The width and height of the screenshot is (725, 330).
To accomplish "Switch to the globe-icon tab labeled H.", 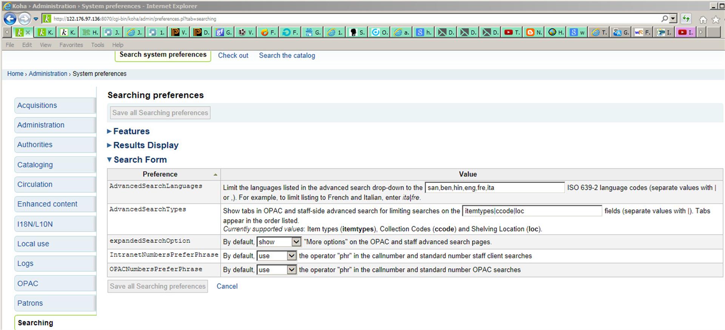I will coord(556,32).
